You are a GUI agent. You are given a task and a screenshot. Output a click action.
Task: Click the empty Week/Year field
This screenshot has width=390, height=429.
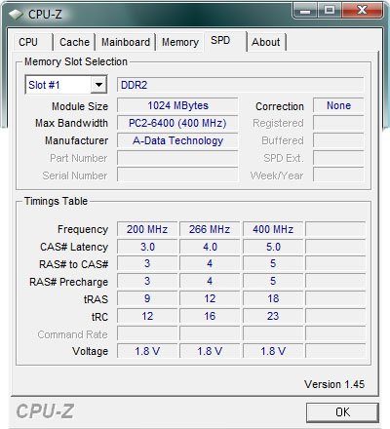(x=338, y=175)
